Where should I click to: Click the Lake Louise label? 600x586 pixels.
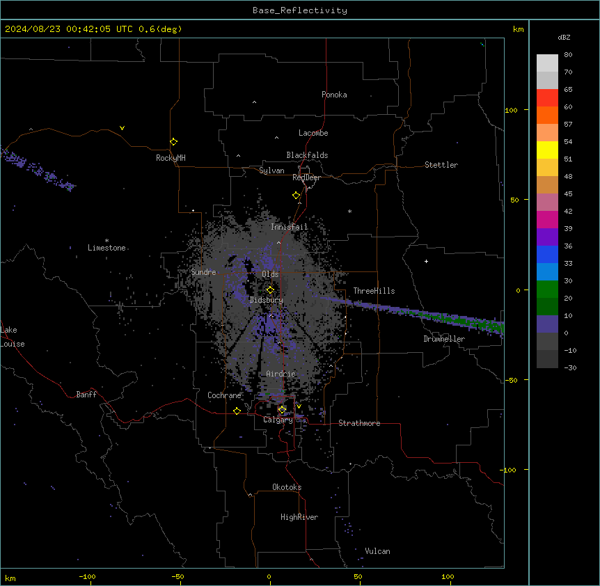(x=13, y=337)
